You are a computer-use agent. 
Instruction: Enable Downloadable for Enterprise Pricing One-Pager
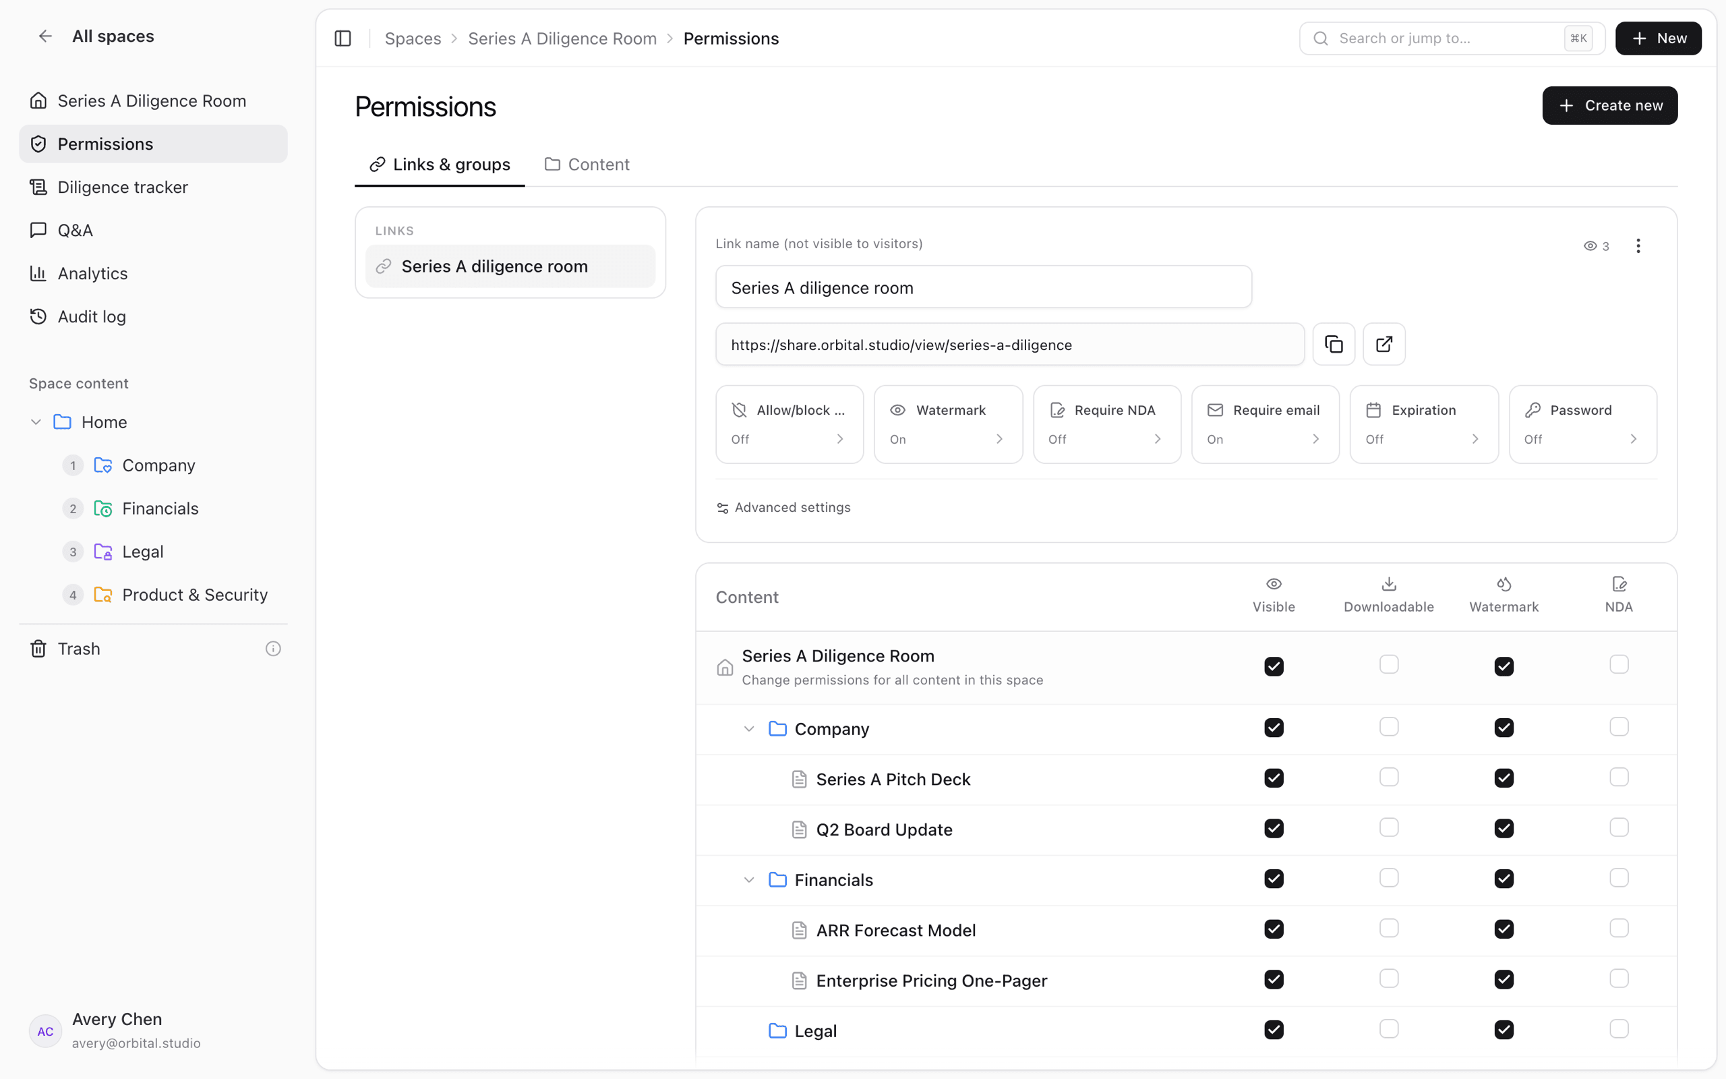pyautogui.click(x=1389, y=979)
